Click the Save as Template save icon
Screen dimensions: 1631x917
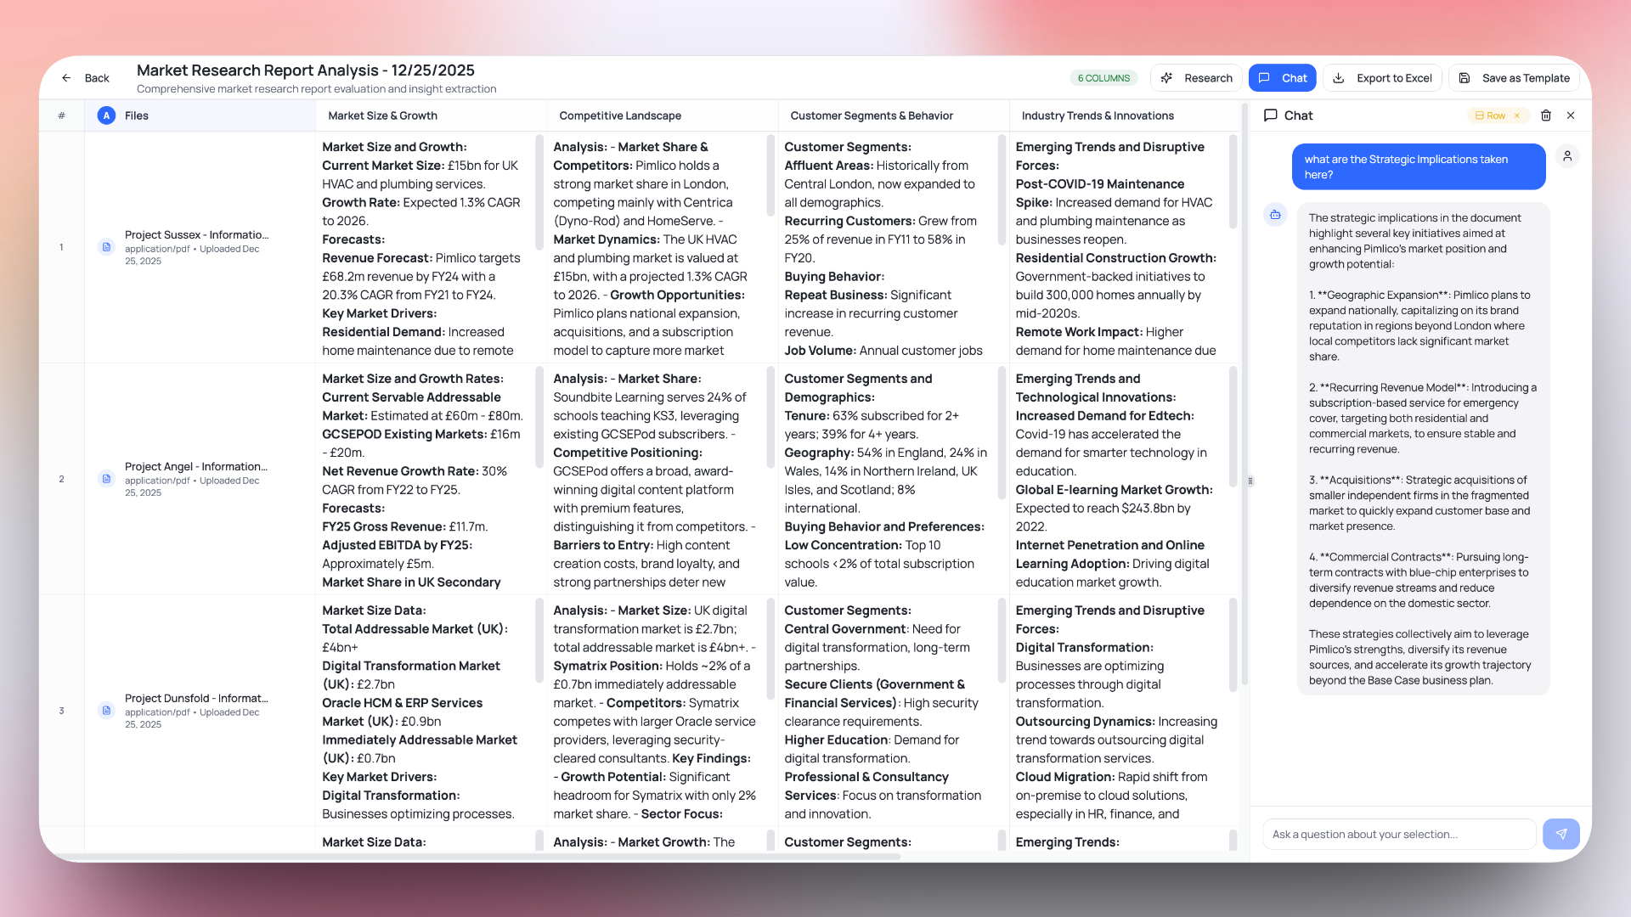(1464, 77)
